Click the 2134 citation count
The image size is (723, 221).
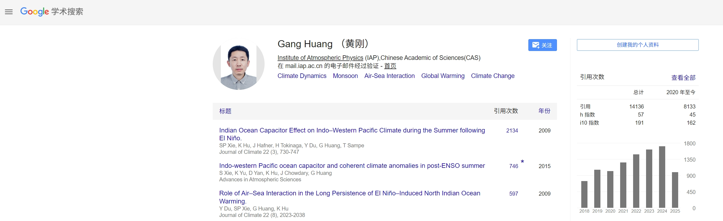pyautogui.click(x=512, y=130)
